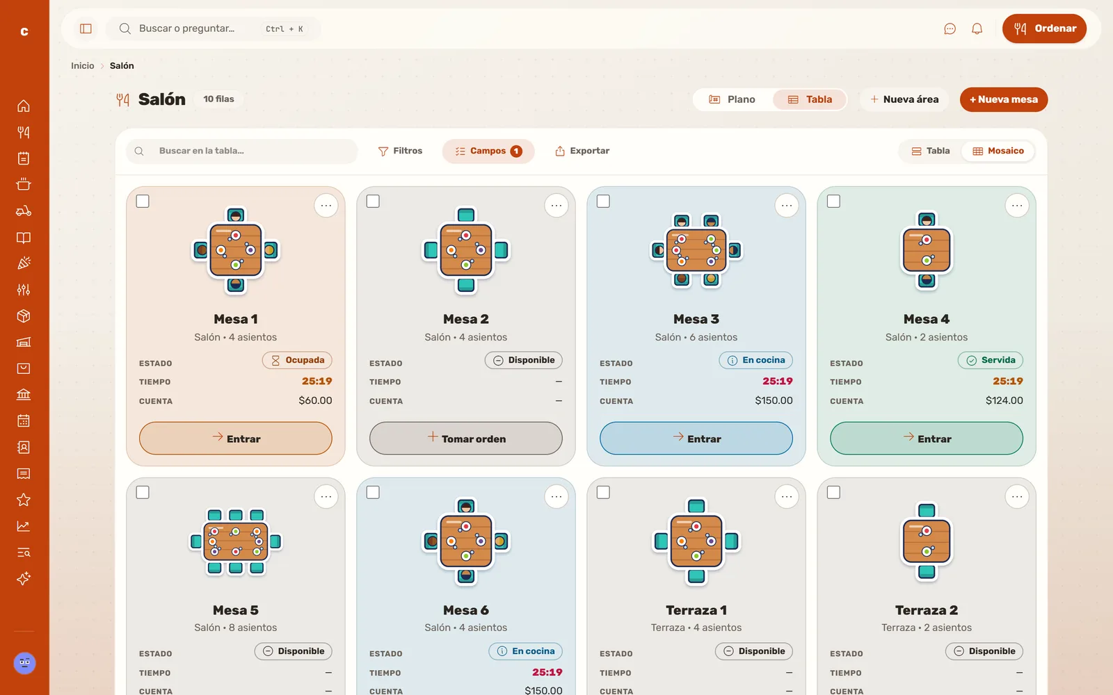Click Tomar orden on Mesa 2

click(x=466, y=439)
